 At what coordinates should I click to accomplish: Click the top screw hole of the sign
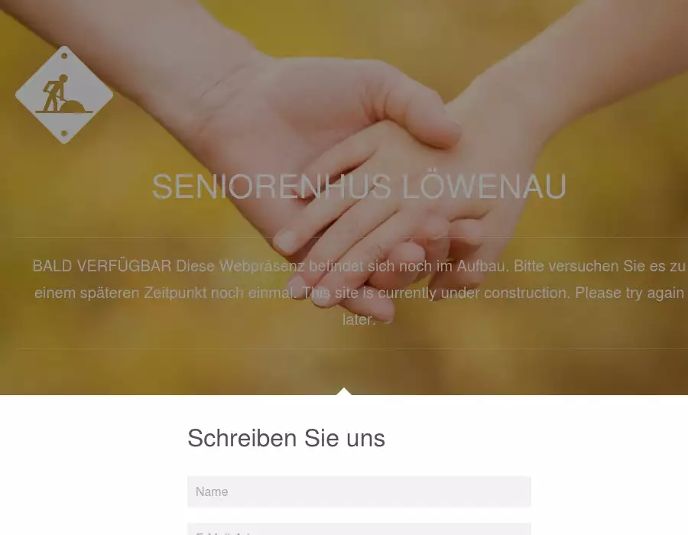(x=64, y=56)
